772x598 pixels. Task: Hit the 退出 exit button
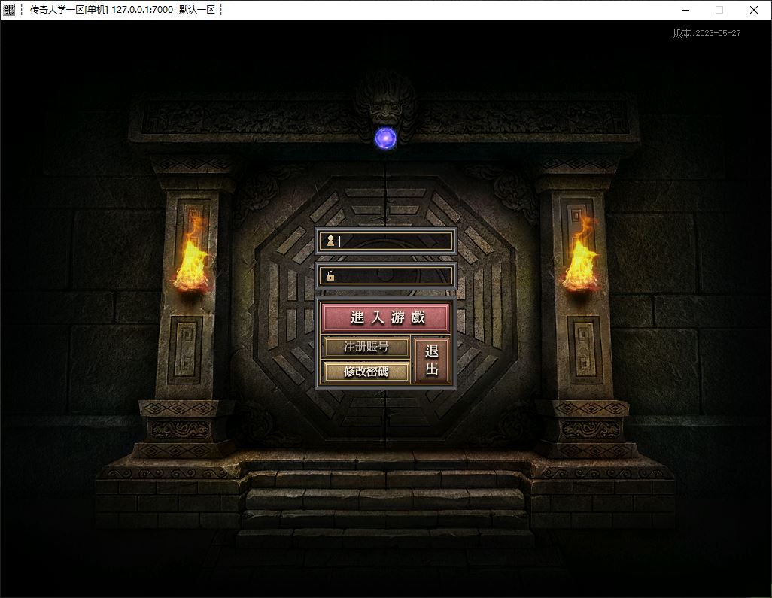432,360
